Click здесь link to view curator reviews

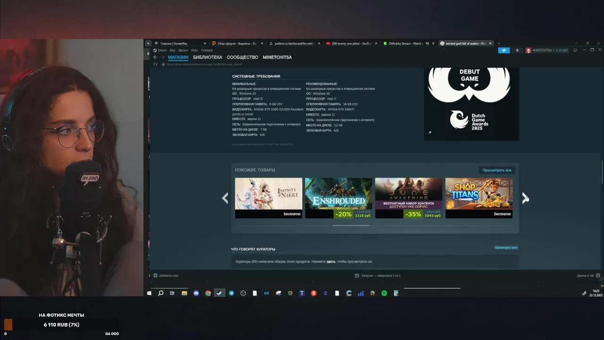[x=331, y=262]
